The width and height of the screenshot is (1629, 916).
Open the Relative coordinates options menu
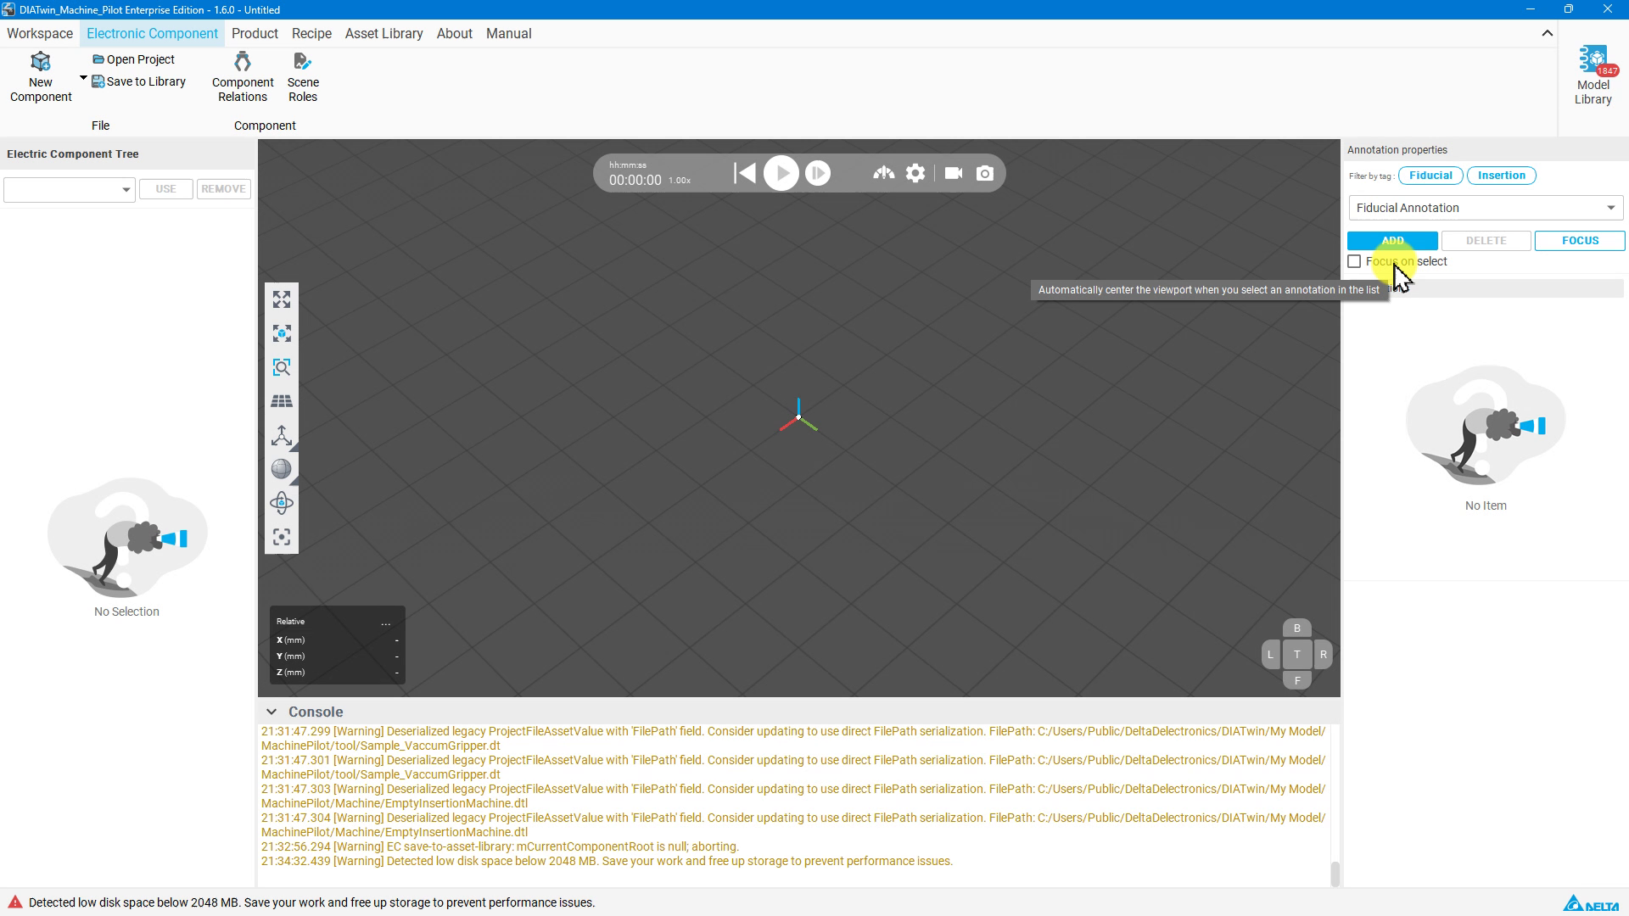point(386,623)
